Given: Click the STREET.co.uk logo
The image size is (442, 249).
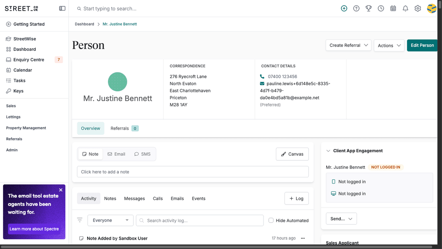Looking at the screenshot, I should pos(21,9).
